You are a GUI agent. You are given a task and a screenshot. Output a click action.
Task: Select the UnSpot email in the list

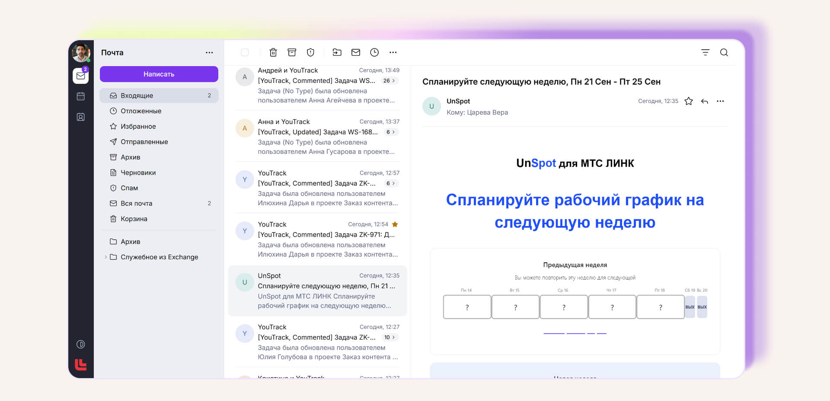click(x=317, y=291)
